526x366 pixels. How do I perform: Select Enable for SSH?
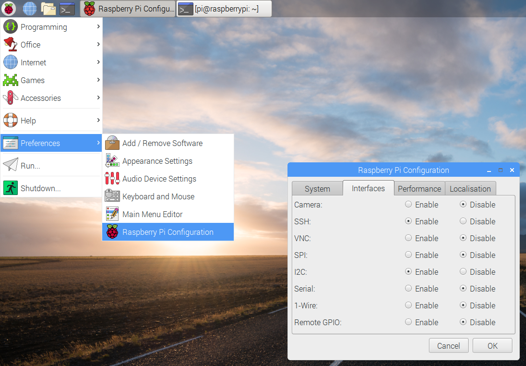pyautogui.click(x=408, y=221)
